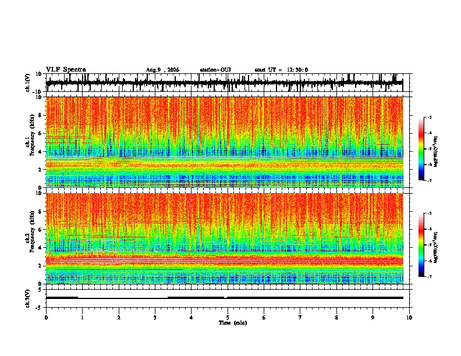461x356 pixels.
Task: Click the ch.3(V) axis label
Action: click(28, 298)
